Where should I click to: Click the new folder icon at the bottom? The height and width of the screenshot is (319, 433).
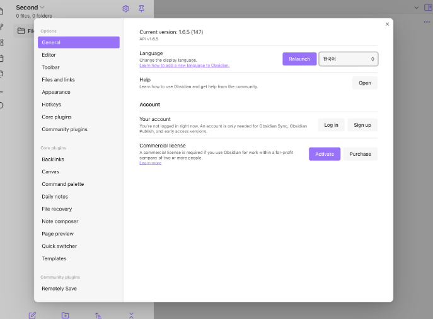tap(65, 315)
